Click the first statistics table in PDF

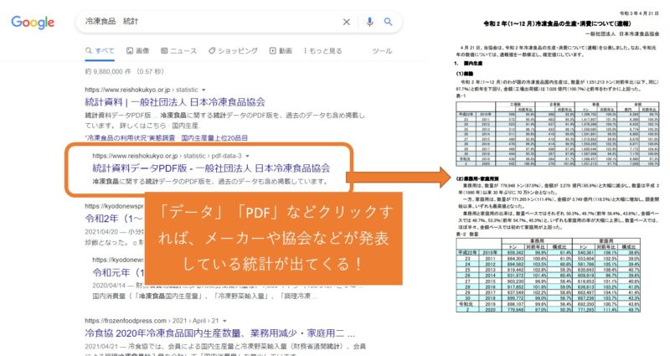coord(558,134)
